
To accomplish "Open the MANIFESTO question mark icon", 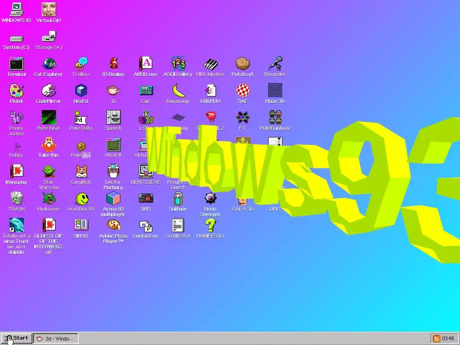I will (211, 226).
